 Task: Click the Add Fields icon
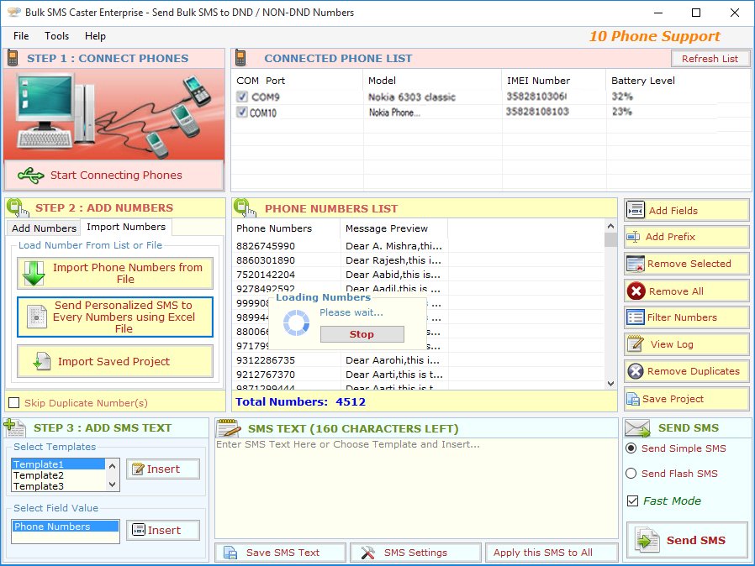[635, 210]
